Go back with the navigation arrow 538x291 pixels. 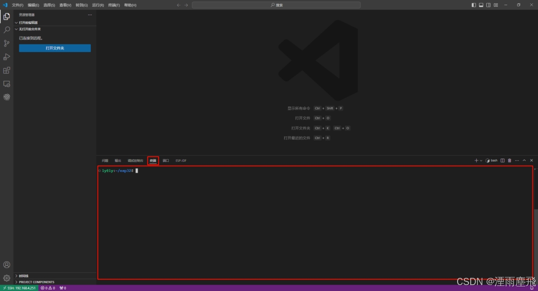(179, 5)
